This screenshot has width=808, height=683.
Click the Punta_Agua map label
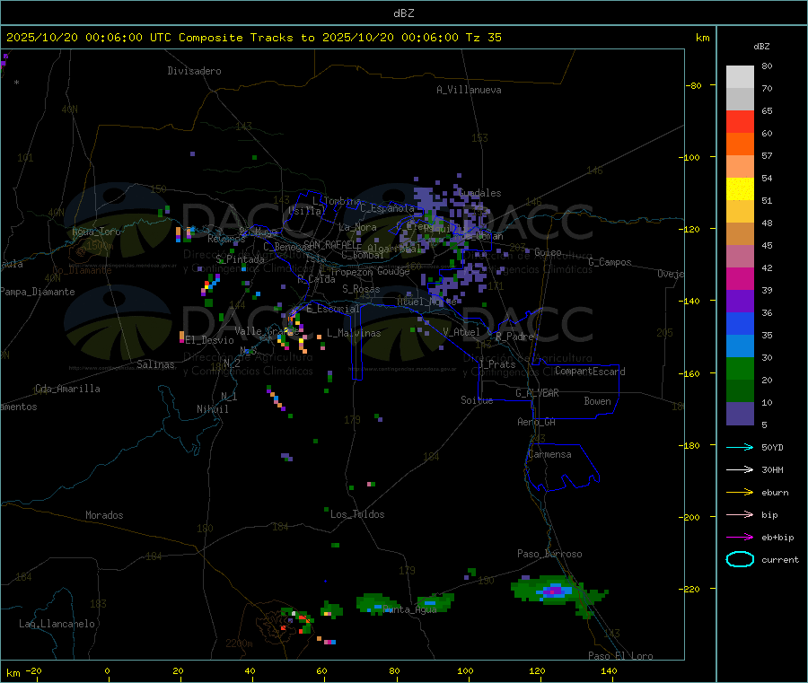pyautogui.click(x=410, y=609)
